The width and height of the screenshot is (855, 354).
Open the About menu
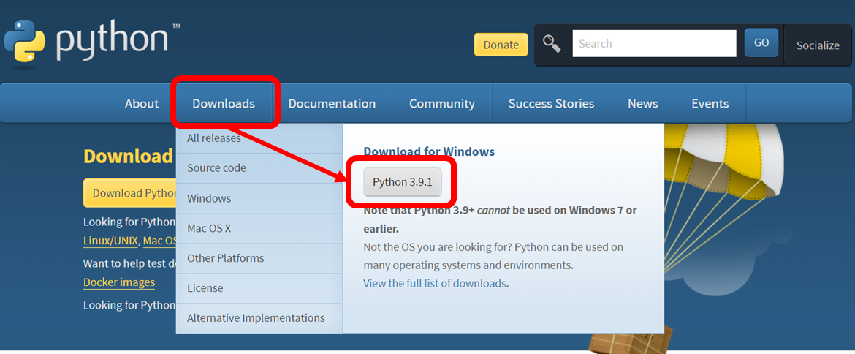142,104
